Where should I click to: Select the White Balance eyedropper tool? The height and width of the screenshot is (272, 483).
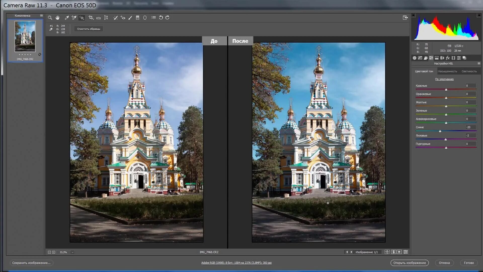click(67, 18)
